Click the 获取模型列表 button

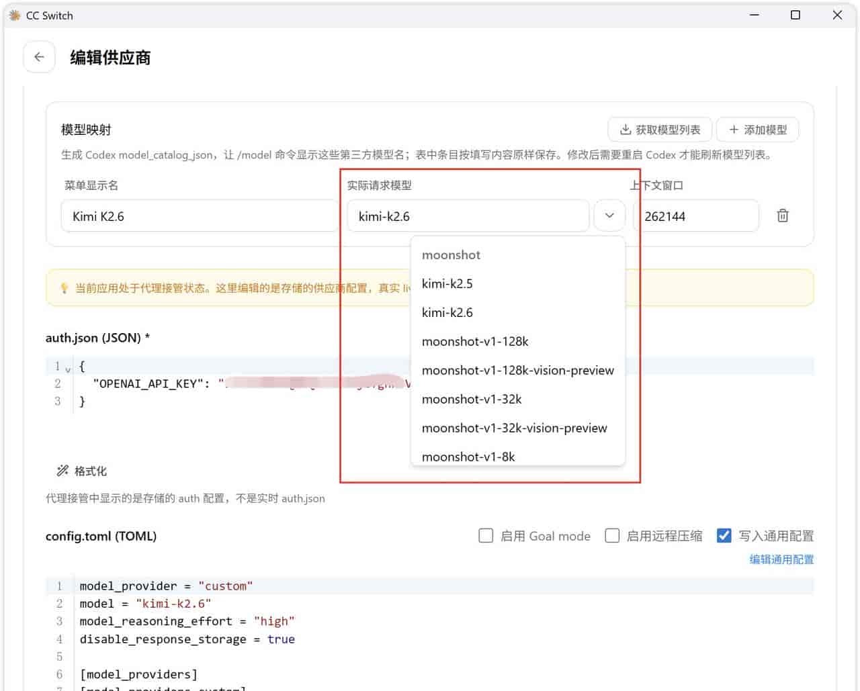click(660, 130)
